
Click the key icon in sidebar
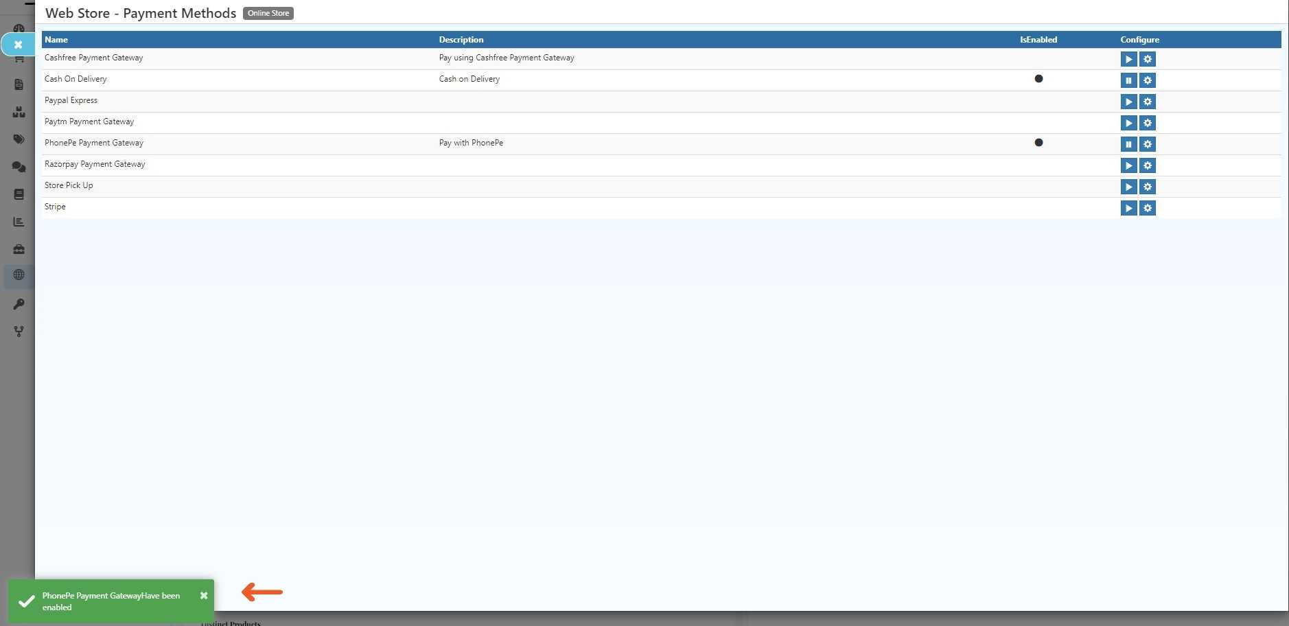19,304
